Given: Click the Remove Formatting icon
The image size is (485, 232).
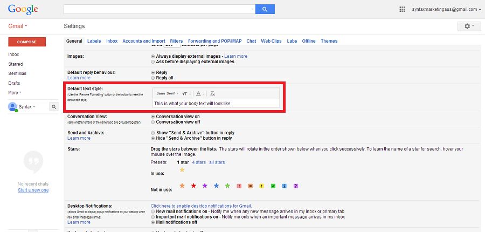Looking at the screenshot, I should tap(212, 93).
